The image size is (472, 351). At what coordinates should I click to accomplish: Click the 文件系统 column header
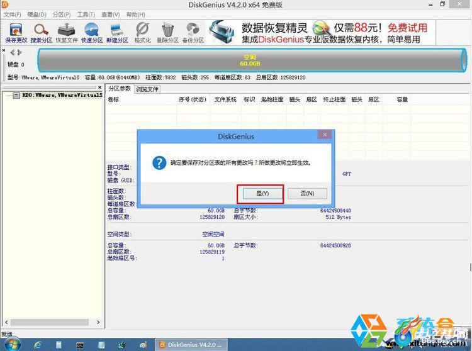click(x=225, y=99)
